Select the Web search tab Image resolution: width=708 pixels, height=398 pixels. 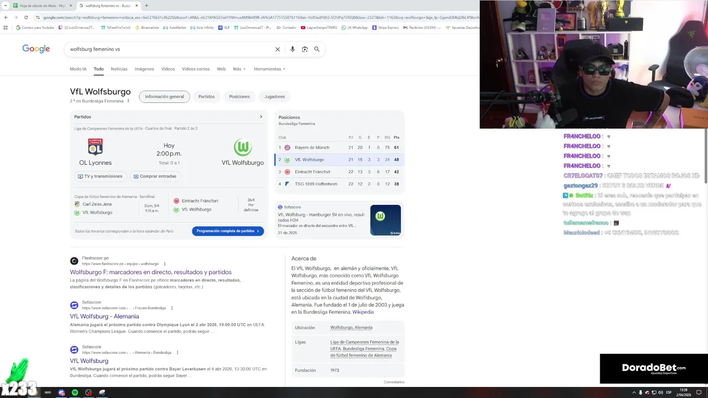221,69
